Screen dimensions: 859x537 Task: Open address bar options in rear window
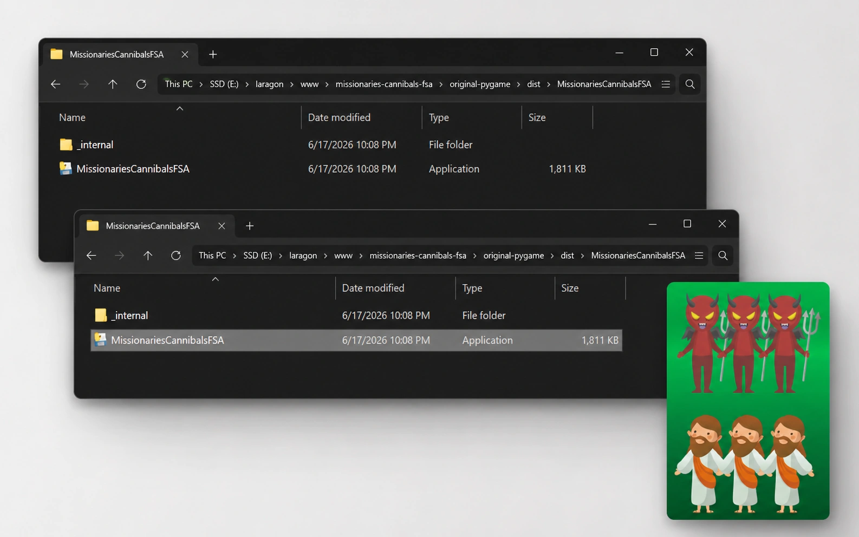[x=666, y=84]
